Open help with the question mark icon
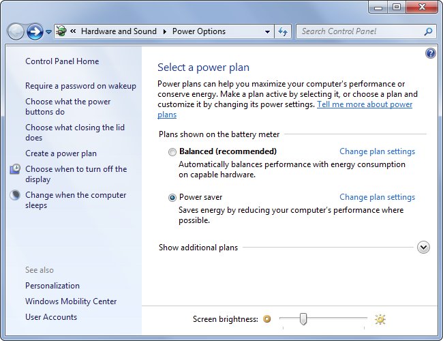 click(x=431, y=53)
